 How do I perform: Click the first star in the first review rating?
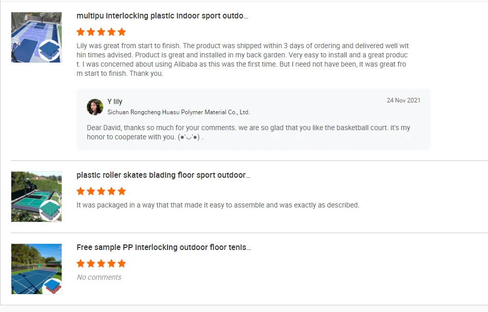81,32
